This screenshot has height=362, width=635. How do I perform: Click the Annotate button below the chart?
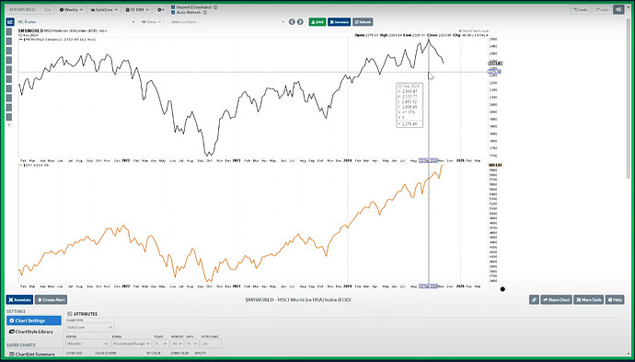pos(19,300)
